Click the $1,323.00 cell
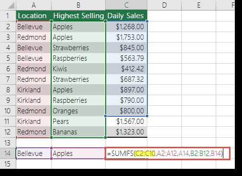The height and width of the screenshot is (176, 242). pos(126,132)
